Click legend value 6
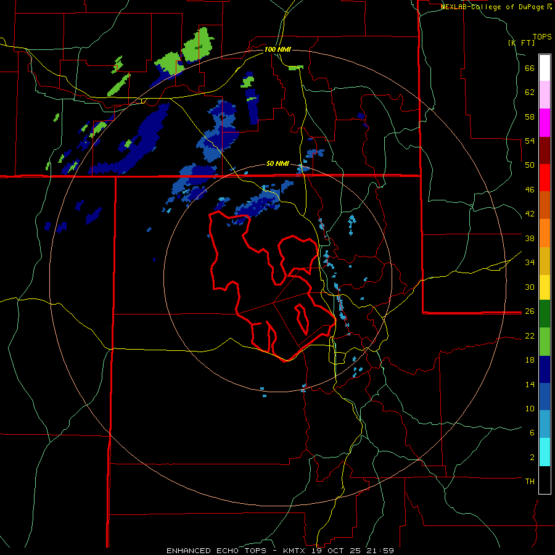Image resolution: width=555 pixels, height=555 pixels. 532,432
